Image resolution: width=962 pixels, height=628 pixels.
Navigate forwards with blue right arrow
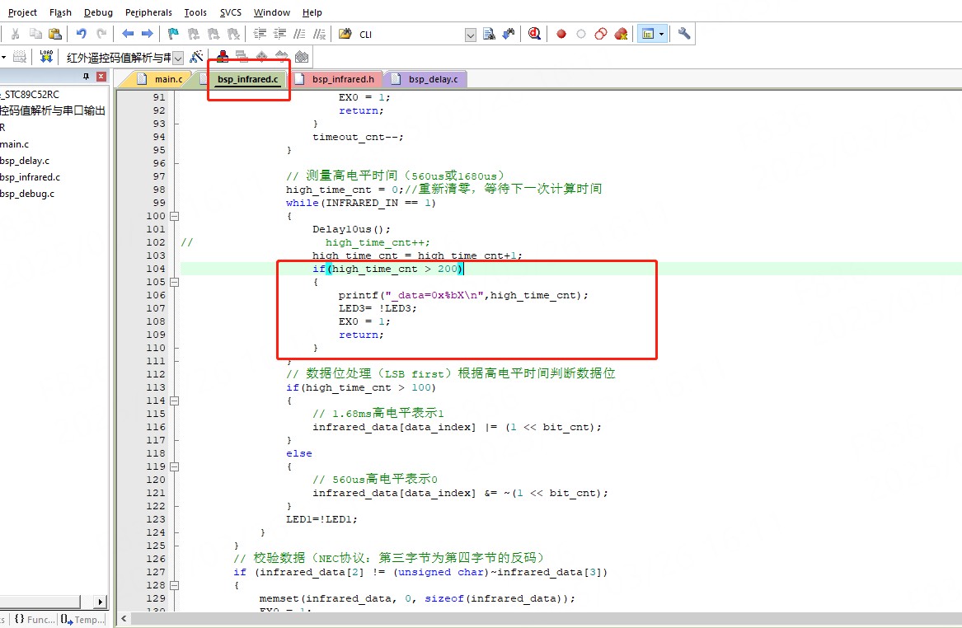(148, 34)
